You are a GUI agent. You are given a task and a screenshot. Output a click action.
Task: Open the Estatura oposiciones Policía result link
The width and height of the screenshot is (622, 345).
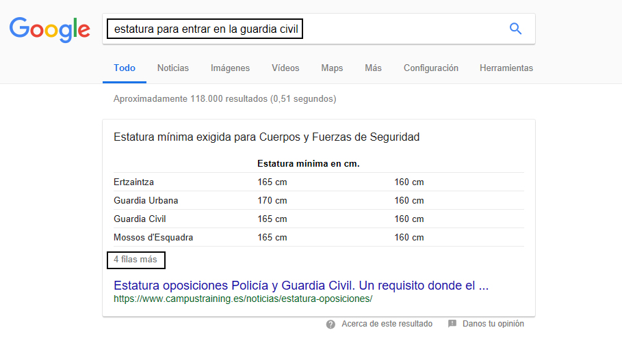tap(300, 285)
